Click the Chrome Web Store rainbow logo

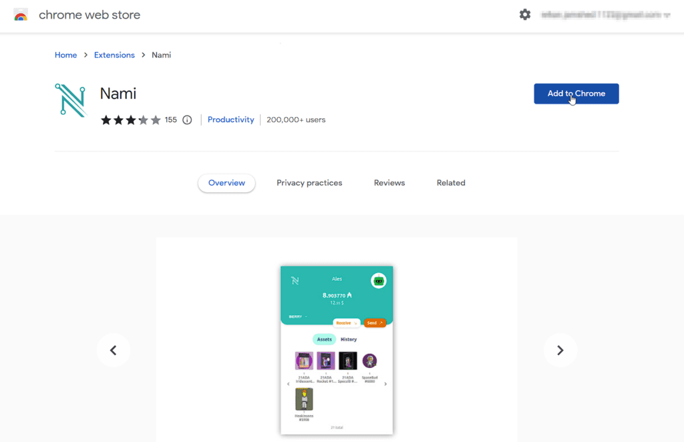[21, 15]
